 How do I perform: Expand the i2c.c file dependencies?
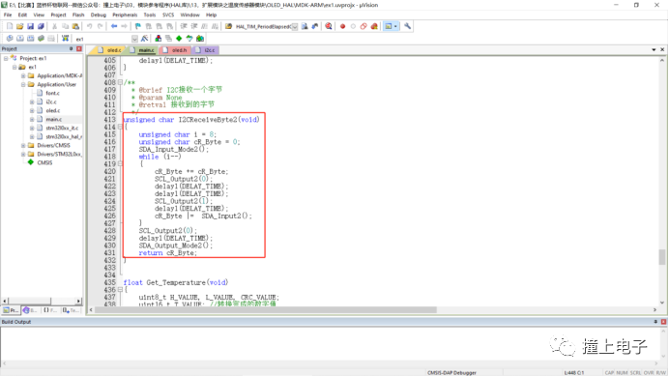pos(32,102)
